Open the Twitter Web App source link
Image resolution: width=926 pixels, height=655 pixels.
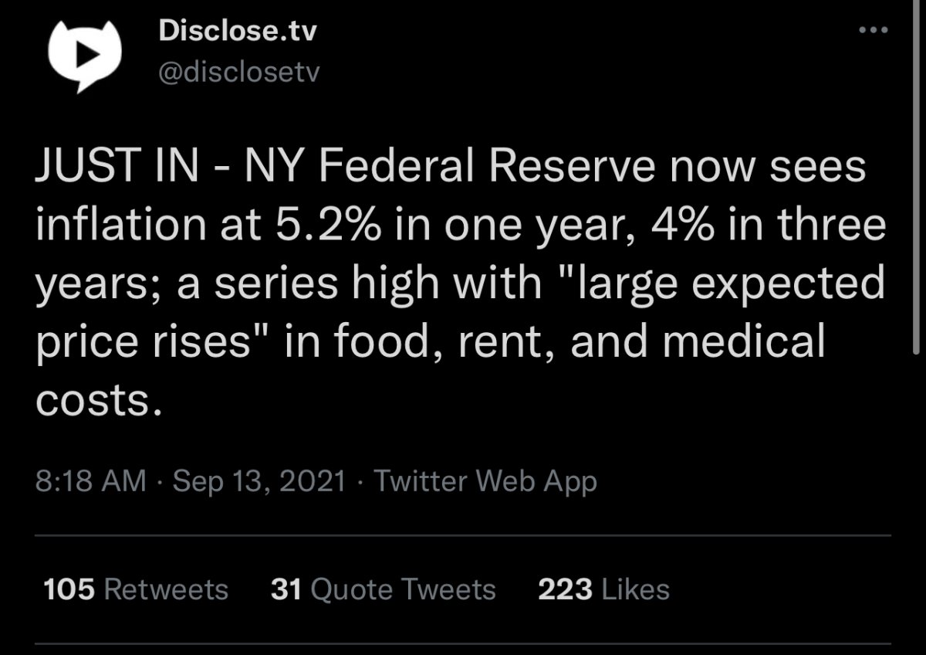point(485,481)
